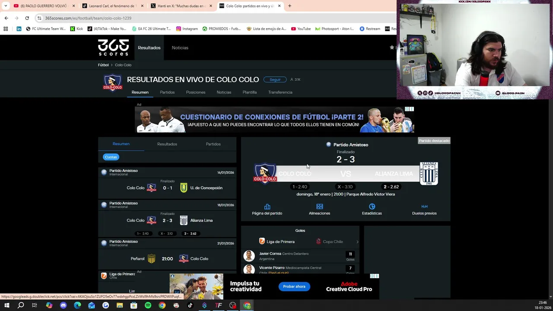Image resolution: width=553 pixels, height=311 pixels.
Task: Open Windows Start menu
Action: (x=6, y=305)
